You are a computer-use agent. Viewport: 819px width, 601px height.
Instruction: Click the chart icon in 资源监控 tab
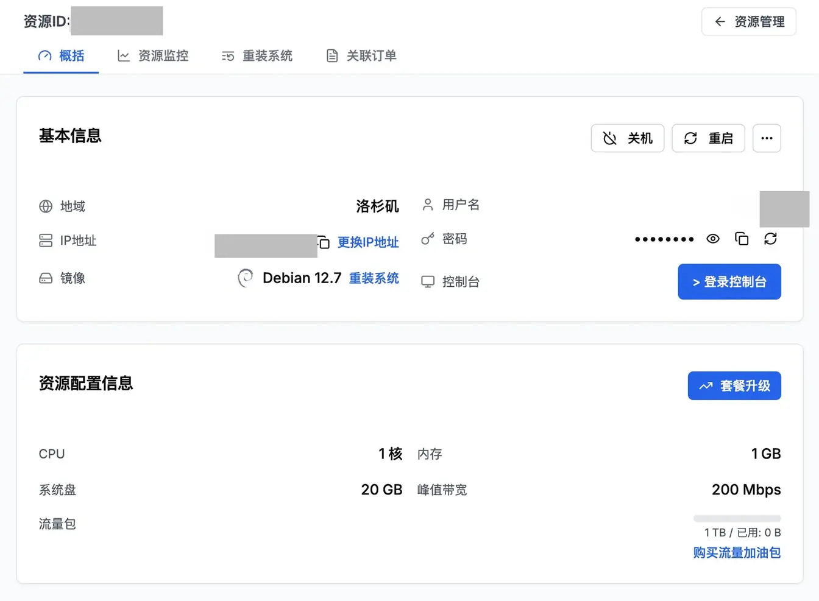tap(124, 56)
